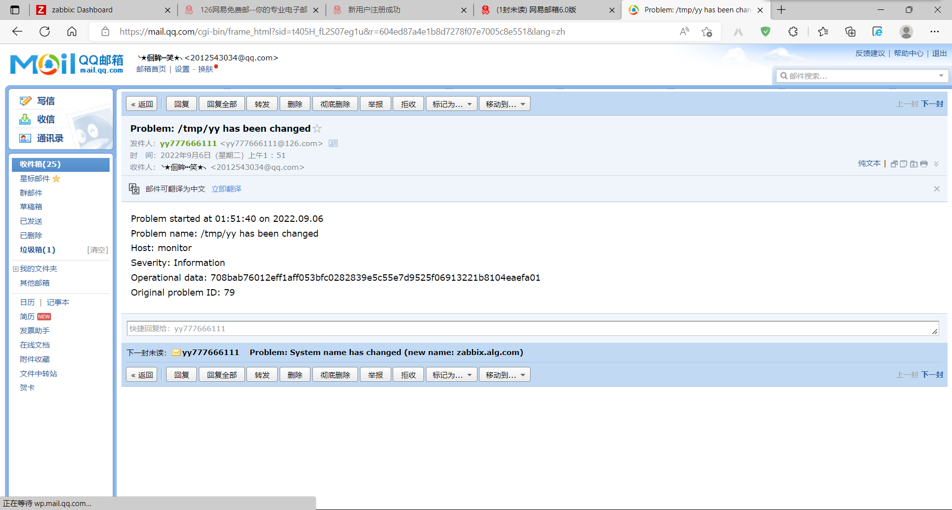Click the contacts card icon
Image resolution: width=952 pixels, height=510 pixels.
pyautogui.click(x=25, y=138)
